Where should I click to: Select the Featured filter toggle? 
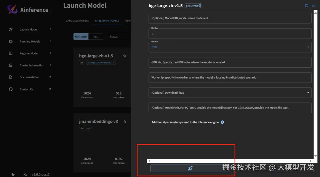pyautogui.click(x=81, y=36)
